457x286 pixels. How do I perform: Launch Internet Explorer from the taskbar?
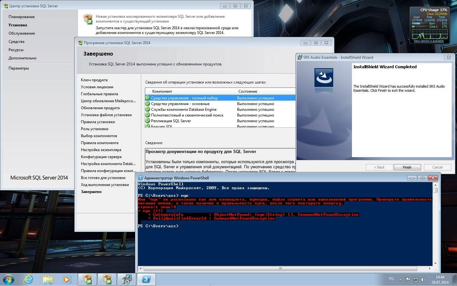pos(29,279)
